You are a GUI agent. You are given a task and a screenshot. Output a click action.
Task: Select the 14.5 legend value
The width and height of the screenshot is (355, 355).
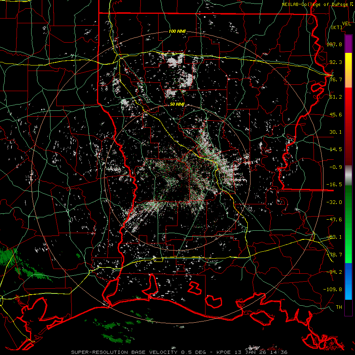tap(336, 149)
